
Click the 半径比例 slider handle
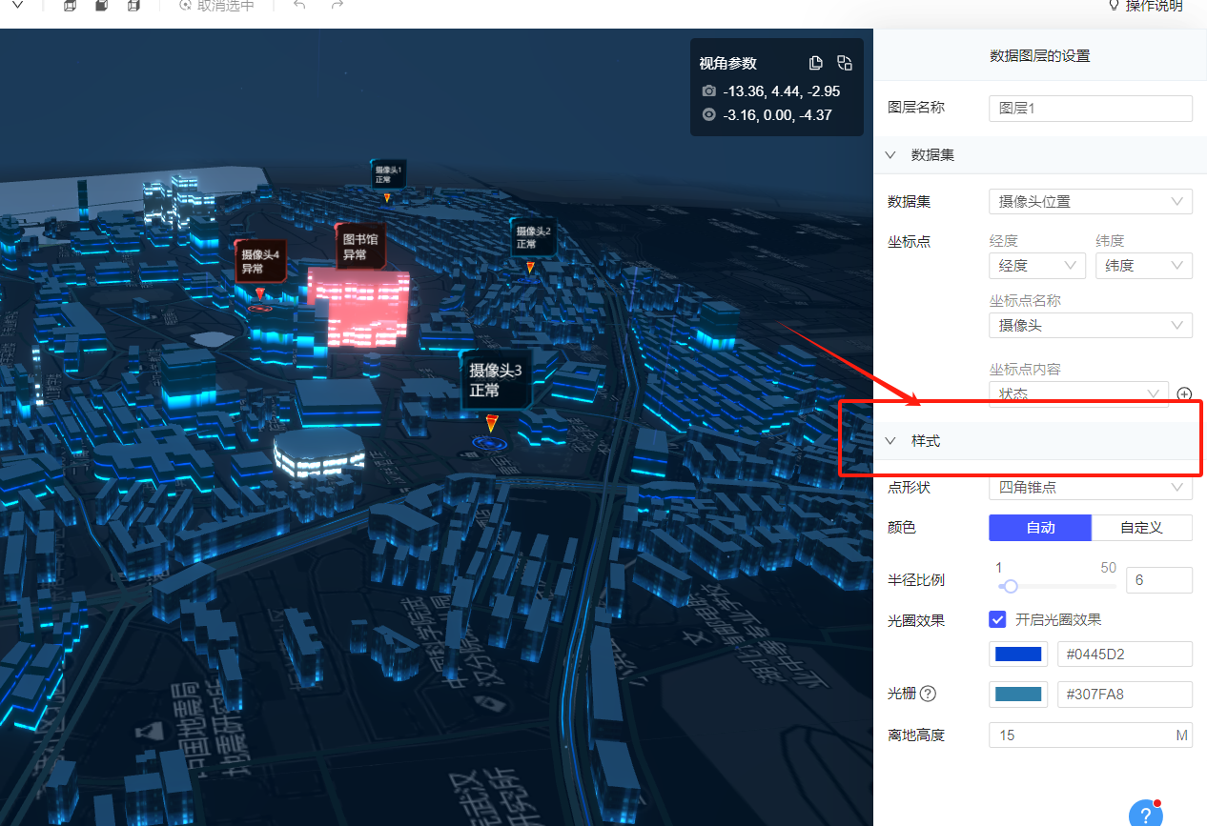coord(1011,586)
